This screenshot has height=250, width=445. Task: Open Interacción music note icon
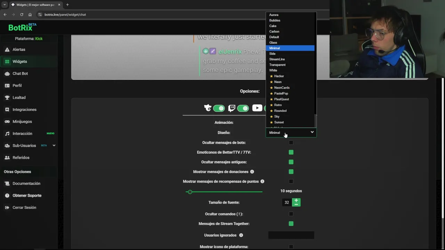(7, 134)
